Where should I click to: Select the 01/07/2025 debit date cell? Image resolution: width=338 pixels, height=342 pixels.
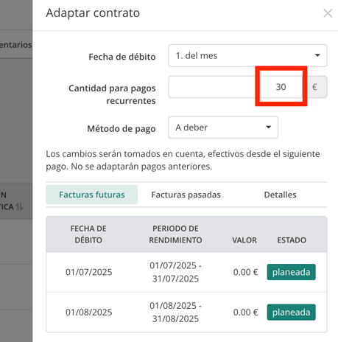pyautogui.click(x=88, y=272)
